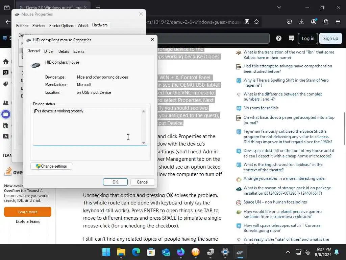Open the 'translation of the word ibn' question

[289, 55]
